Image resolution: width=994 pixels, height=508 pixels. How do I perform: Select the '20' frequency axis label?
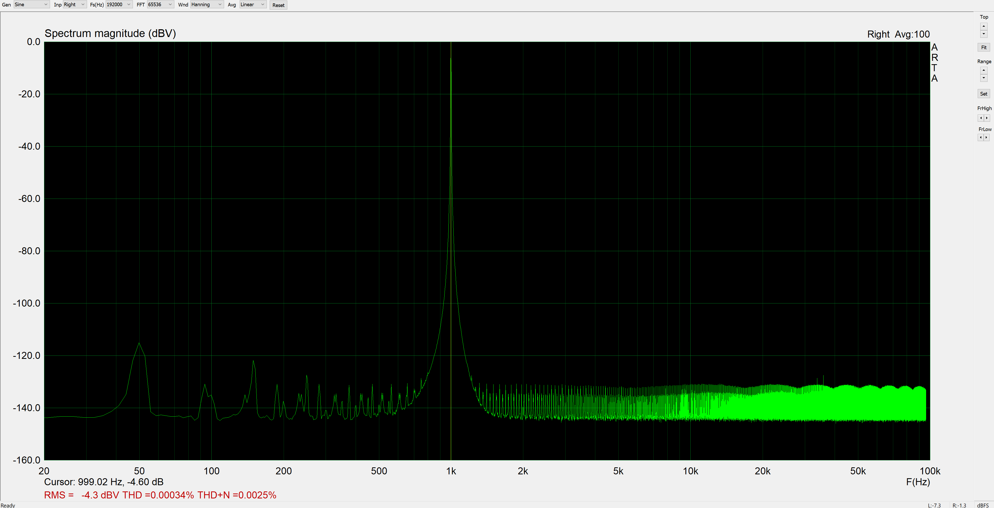pos(44,471)
